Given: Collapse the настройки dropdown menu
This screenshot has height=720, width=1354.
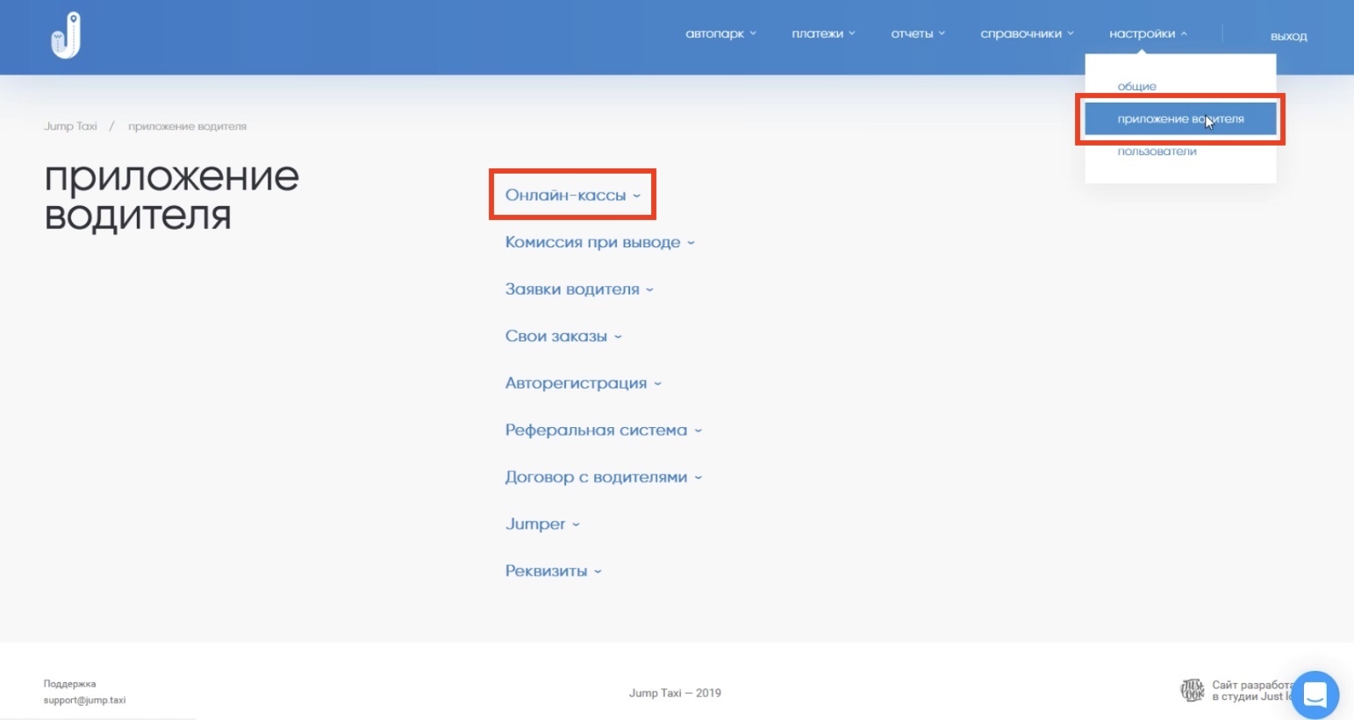Looking at the screenshot, I should point(1147,34).
